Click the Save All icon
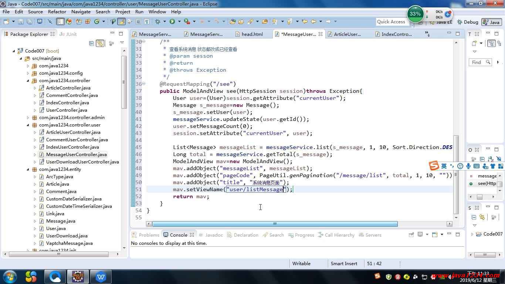 pos(30,21)
